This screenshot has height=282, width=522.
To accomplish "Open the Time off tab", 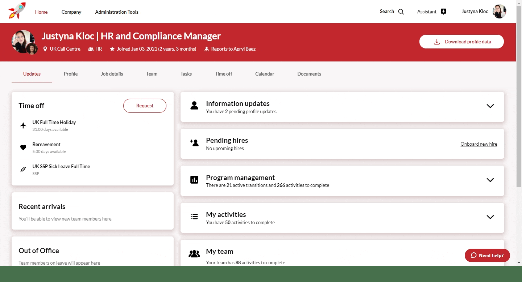I will tap(223, 74).
